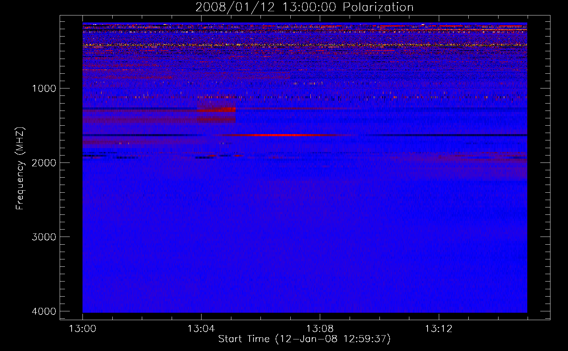Click the plot title "2008/01/12 13:00:00 Polarization"
This screenshot has width=568, height=351.
tap(304, 7)
